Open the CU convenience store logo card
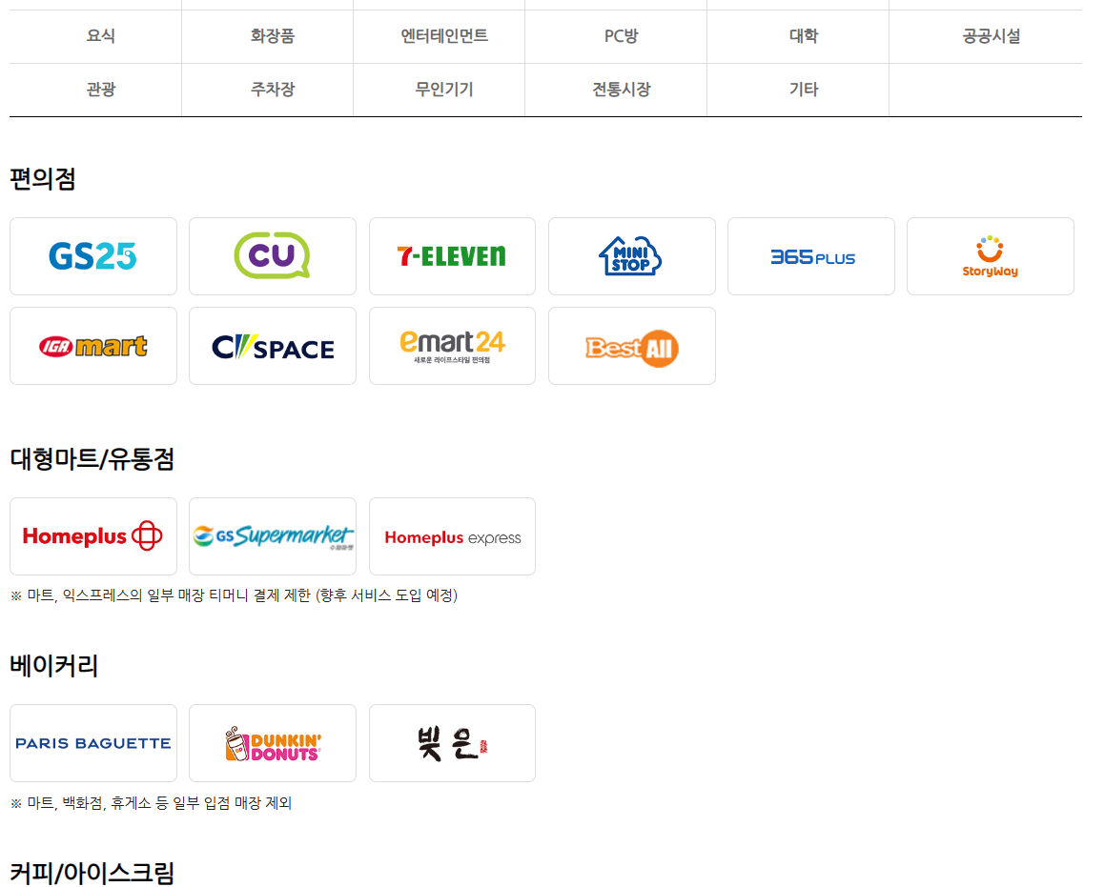Image resolution: width=1105 pixels, height=887 pixels. (273, 256)
